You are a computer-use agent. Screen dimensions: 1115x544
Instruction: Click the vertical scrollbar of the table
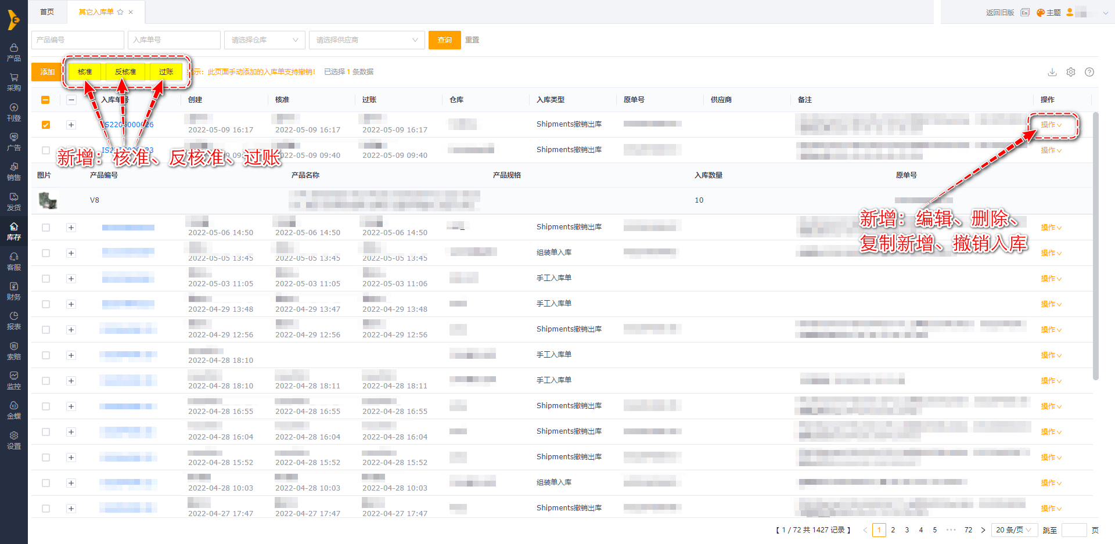pos(1095,244)
